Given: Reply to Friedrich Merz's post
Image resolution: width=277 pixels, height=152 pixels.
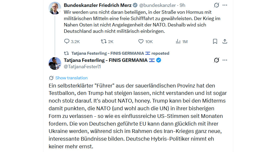Looking at the screenshot, I should (67, 42).
